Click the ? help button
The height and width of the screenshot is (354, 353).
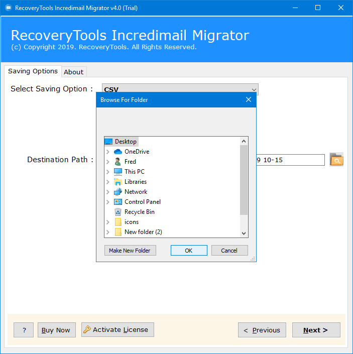tap(24, 330)
